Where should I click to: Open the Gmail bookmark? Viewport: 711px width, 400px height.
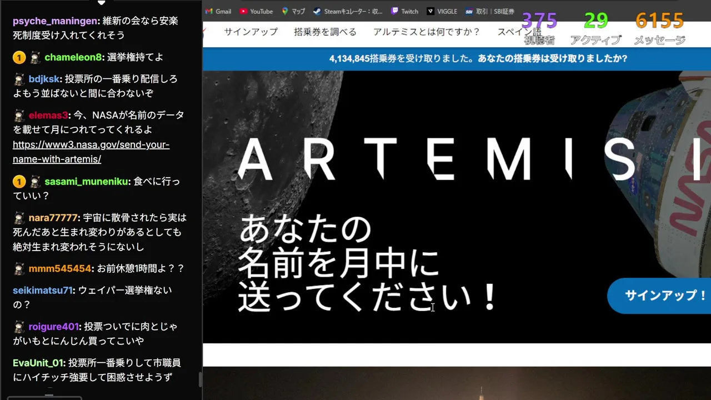tap(218, 11)
